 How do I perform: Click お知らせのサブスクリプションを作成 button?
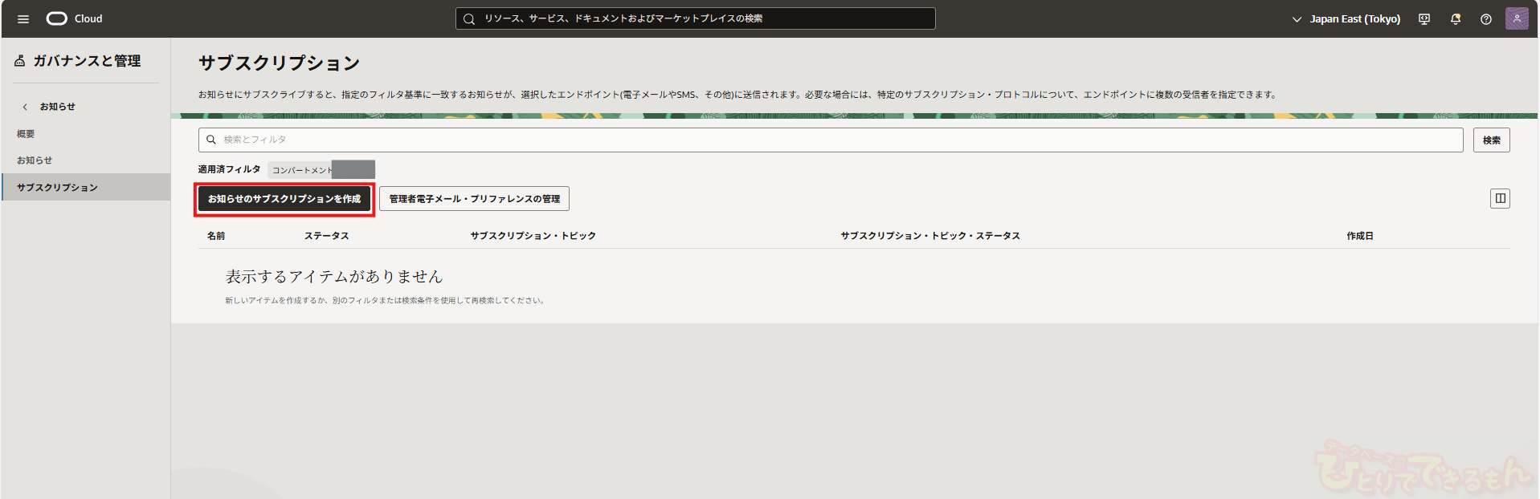(284, 199)
